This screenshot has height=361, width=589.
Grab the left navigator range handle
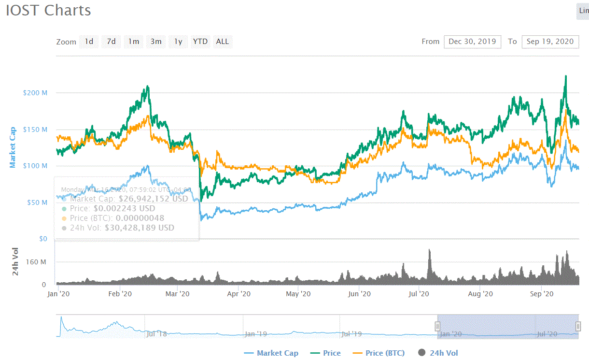point(437,326)
